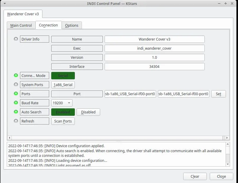238x183 pixels.
Task: Click the Refresh label
Action: tap(34, 121)
